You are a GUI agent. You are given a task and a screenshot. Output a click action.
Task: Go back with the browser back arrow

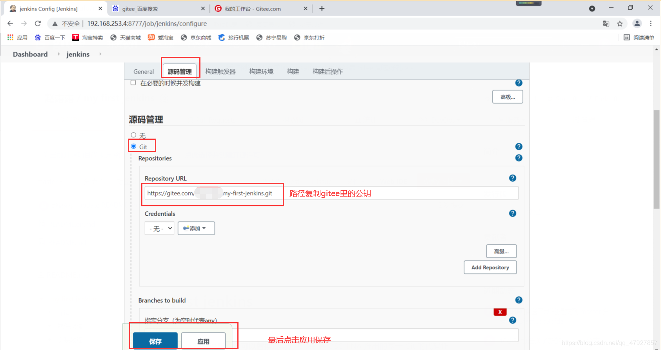[10, 23]
